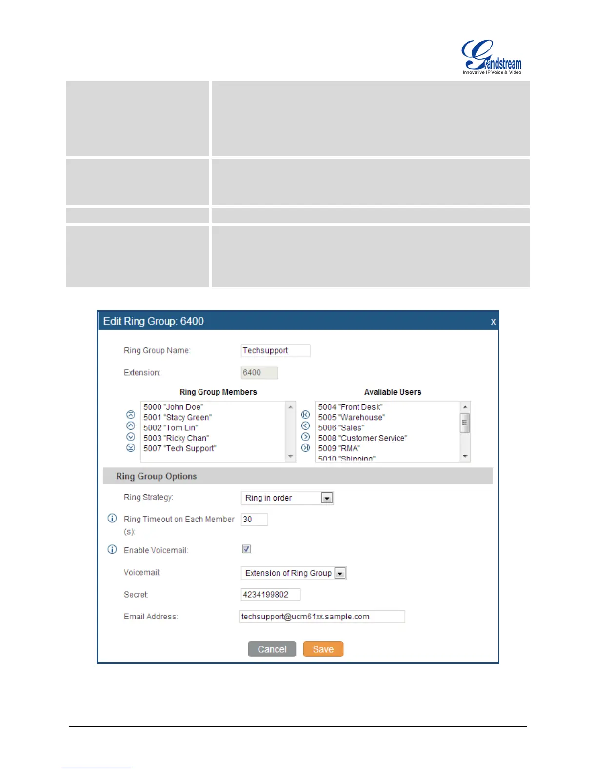Viewport: 597px width, 772px height.
Task: Click the Cancel button
Action: tap(272, 649)
